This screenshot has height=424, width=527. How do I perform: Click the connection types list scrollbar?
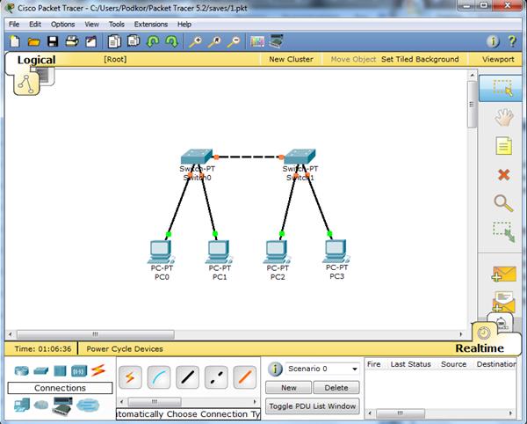click(x=155, y=402)
